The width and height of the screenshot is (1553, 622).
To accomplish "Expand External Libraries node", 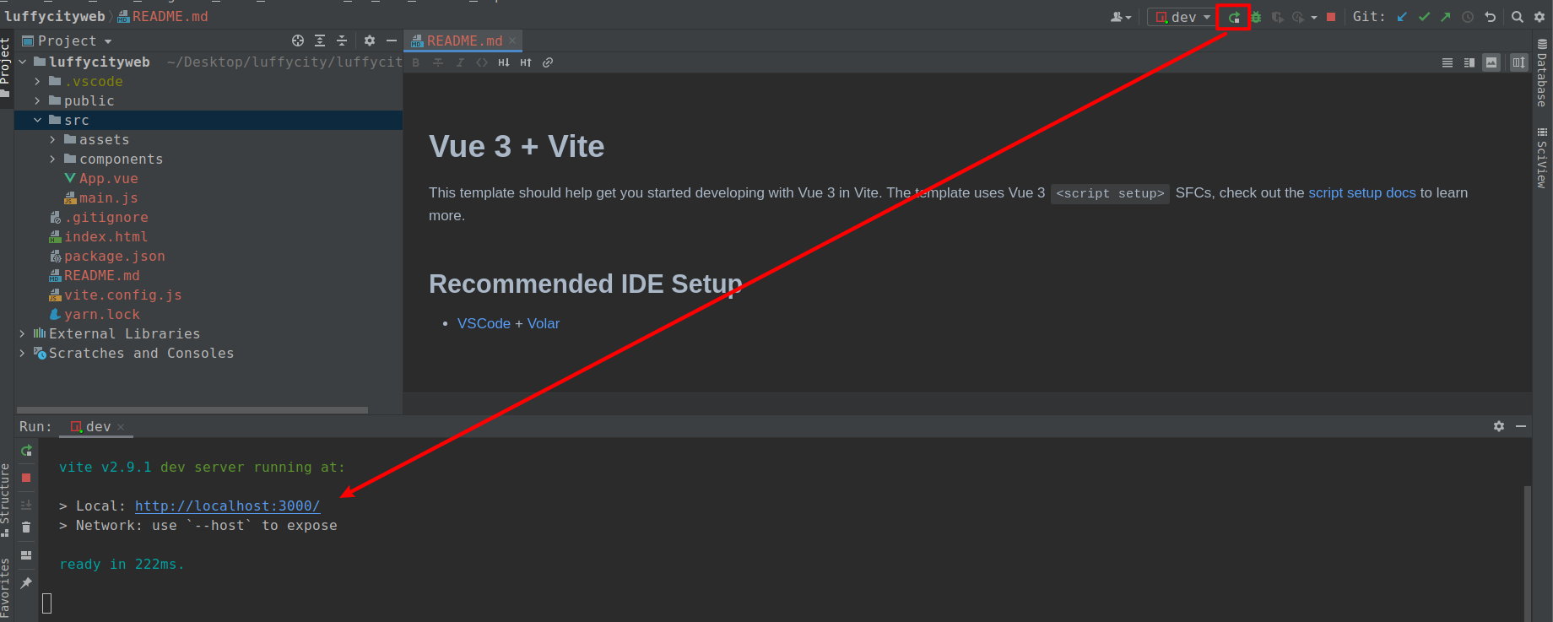I will 22,334.
